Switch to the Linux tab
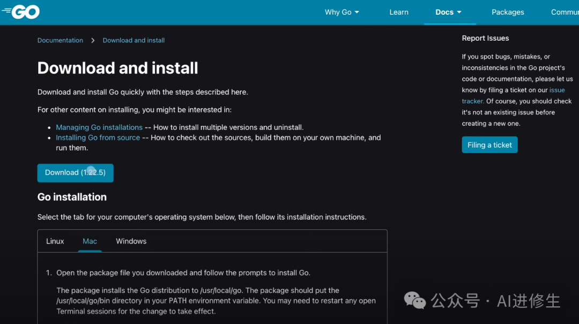 (x=55, y=241)
